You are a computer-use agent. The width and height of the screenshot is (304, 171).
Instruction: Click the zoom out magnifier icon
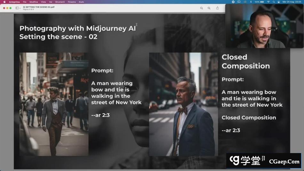202,8
